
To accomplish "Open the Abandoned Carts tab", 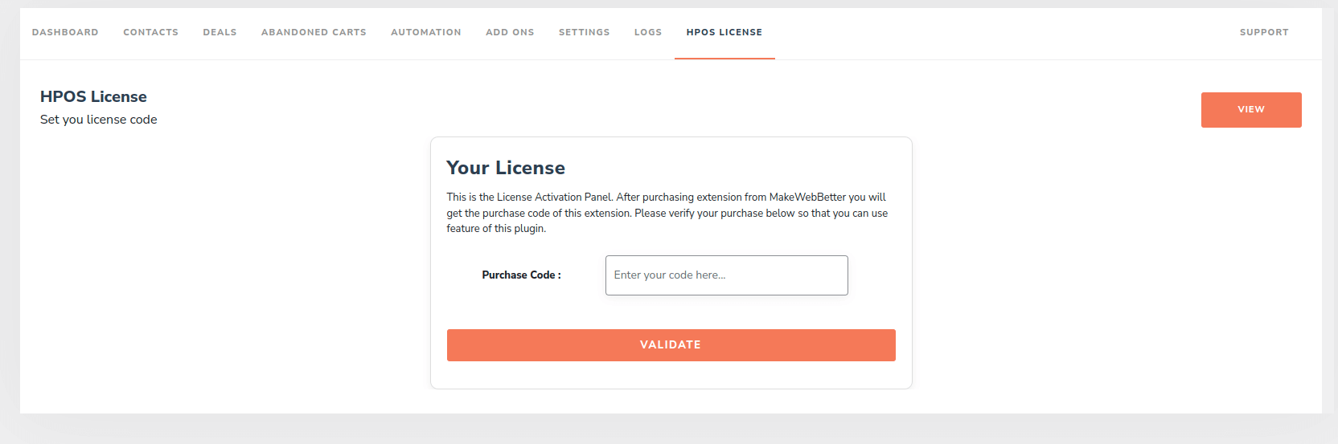I will (314, 32).
